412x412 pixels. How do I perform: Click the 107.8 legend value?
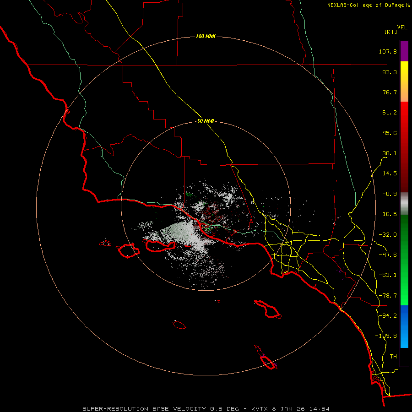coord(388,51)
